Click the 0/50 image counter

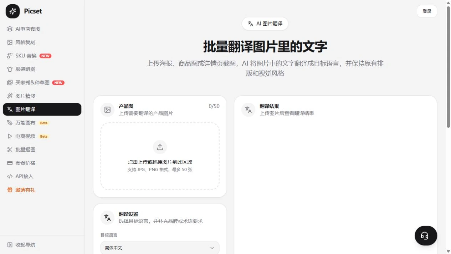[214, 106]
